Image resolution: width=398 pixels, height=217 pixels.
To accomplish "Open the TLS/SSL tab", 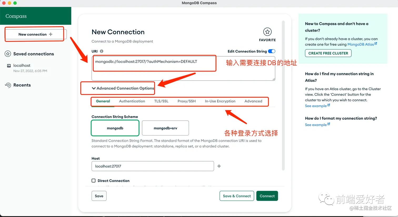I will click(161, 101).
